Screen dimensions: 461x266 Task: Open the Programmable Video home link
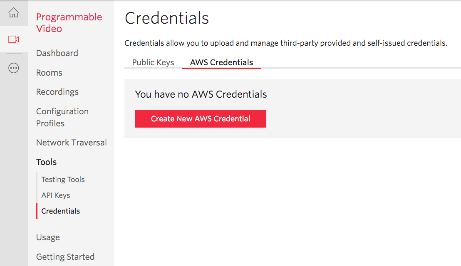(x=69, y=22)
